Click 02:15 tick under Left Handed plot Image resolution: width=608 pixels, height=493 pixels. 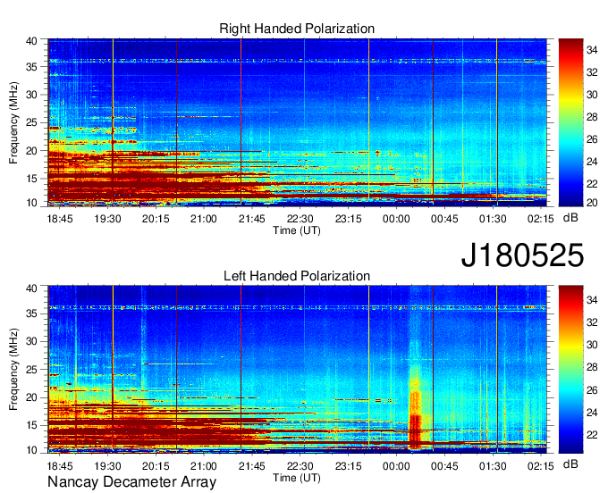tap(541, 466)
